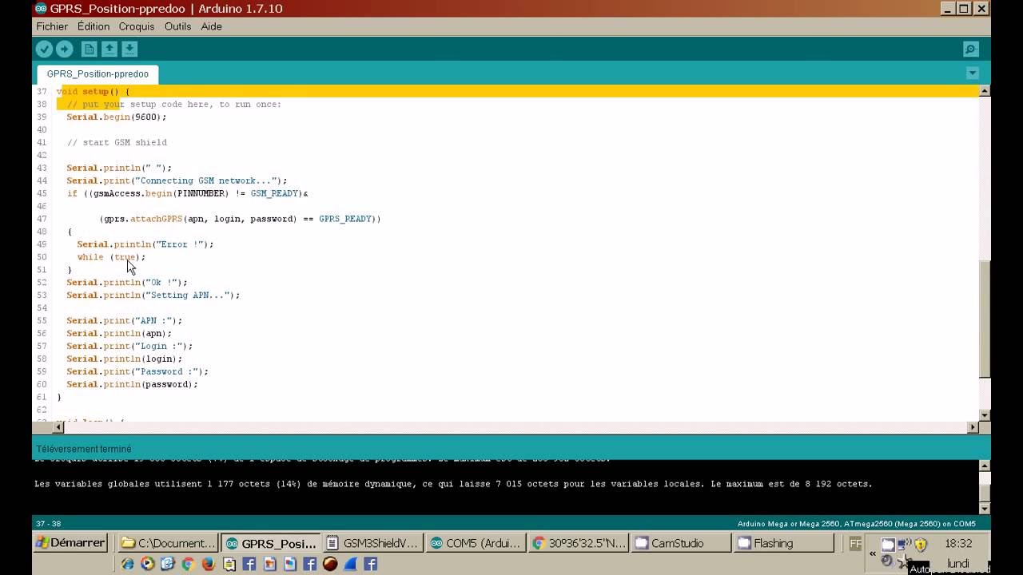Open the Outils menu
The width and height of the screenshot is (1023, 575).
177,26
